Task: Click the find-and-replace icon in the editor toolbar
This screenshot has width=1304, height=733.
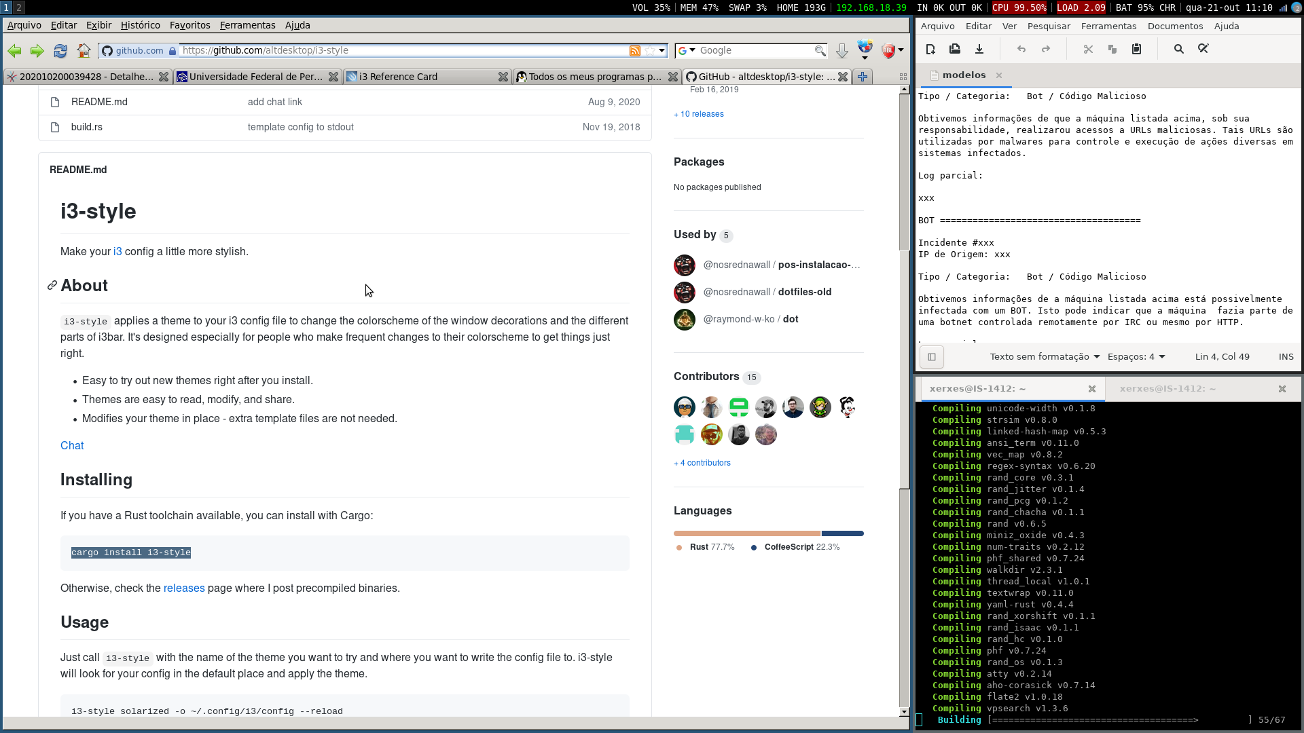Action: [1203, 49]
